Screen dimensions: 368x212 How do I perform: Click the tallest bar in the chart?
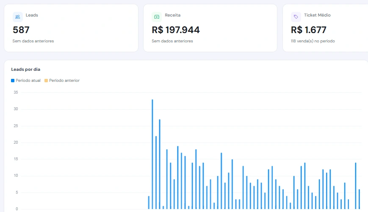(152, 154)
